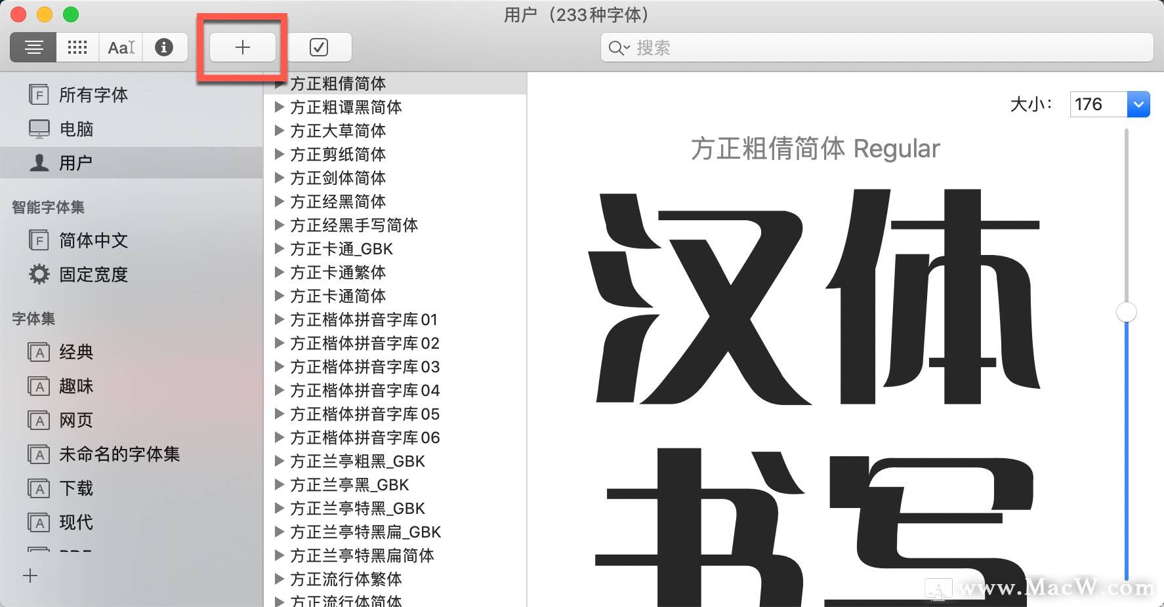
Task: Select the 用户 tab in the sidebar
Action: (x=77, y=162)
